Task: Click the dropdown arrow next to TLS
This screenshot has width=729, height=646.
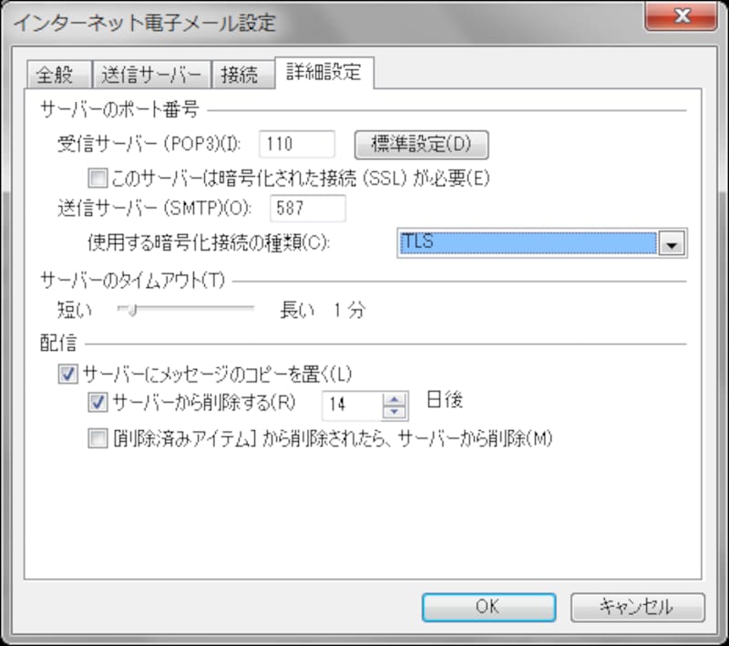Action: [x=673, y=242]
